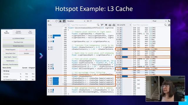Click the import download icon in HLSL pane
This screenshot has height=105, width=188.
[110, 25]
